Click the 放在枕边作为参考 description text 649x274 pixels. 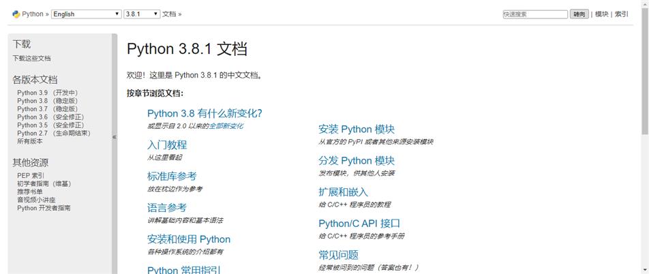coord(175,189)
